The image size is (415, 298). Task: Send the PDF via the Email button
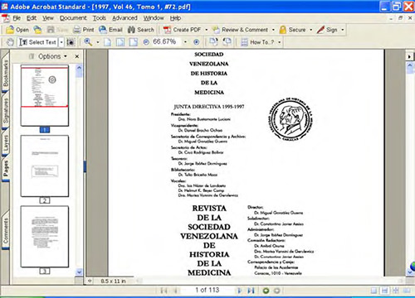(x=110, y=30)
